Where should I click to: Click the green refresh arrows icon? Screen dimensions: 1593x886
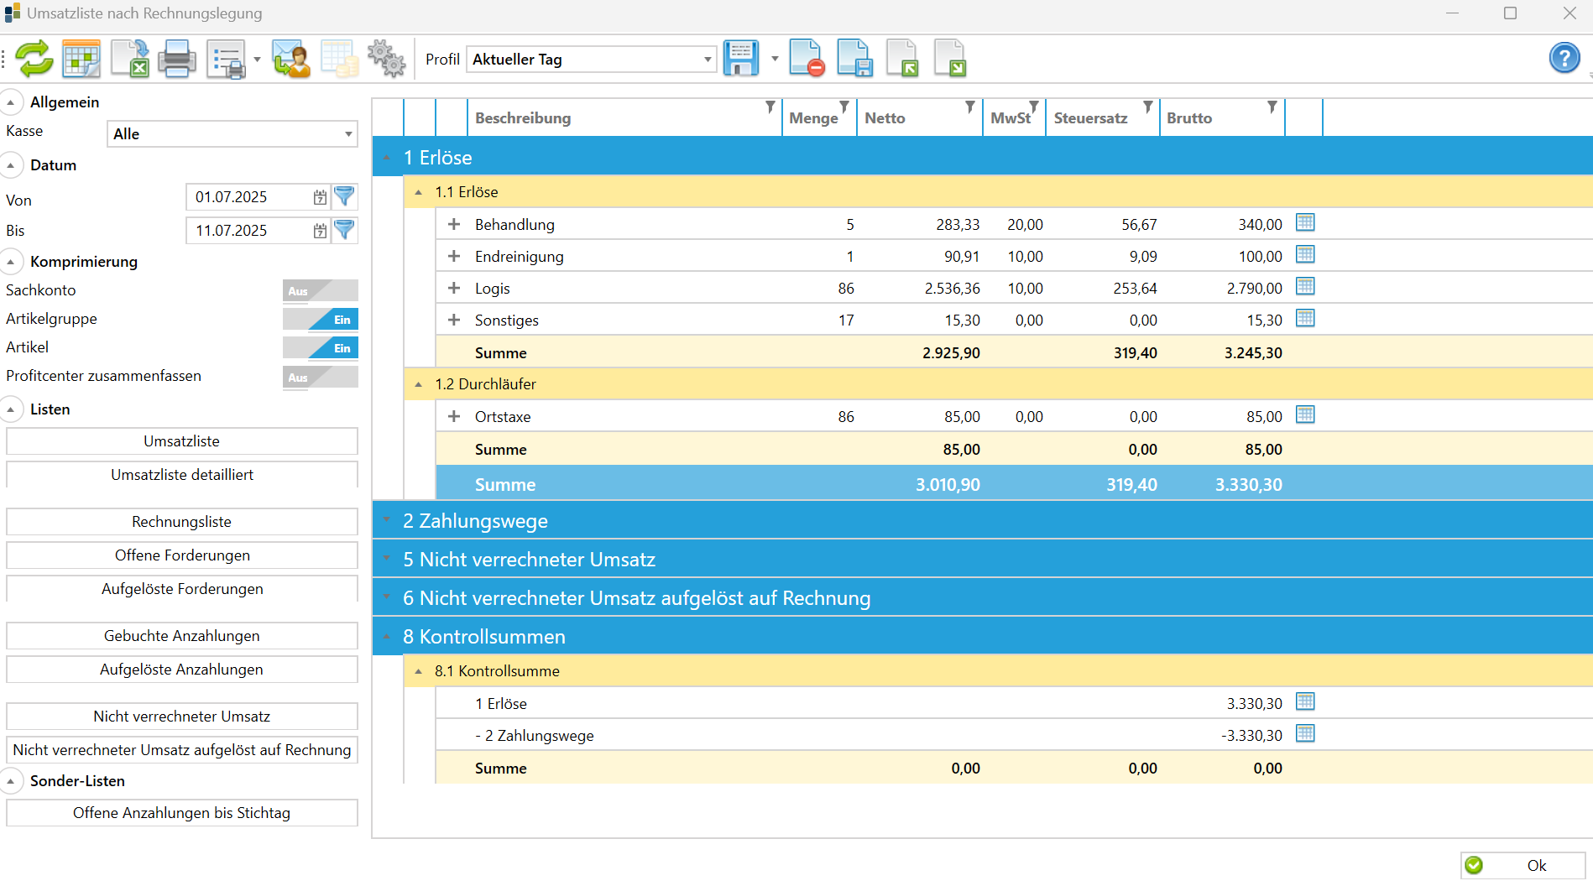point(34,59)
